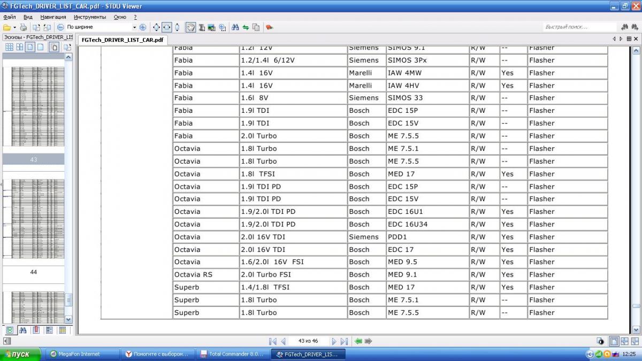Toggle the large thumbnails view icon
The image size is (642, 361).
(x=30, y=47)
